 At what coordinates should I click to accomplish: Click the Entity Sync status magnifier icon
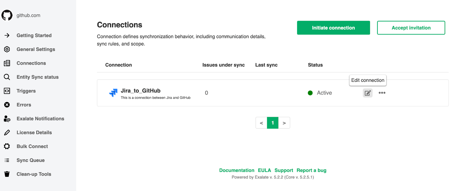pyautogui.click(x=7, y=77)
